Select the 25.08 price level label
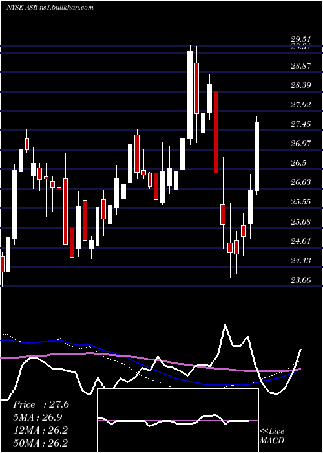This screenshot has height=453, width=323. coord(300,222)
